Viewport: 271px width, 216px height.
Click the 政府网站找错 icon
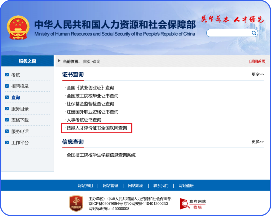tap(192, 204)
